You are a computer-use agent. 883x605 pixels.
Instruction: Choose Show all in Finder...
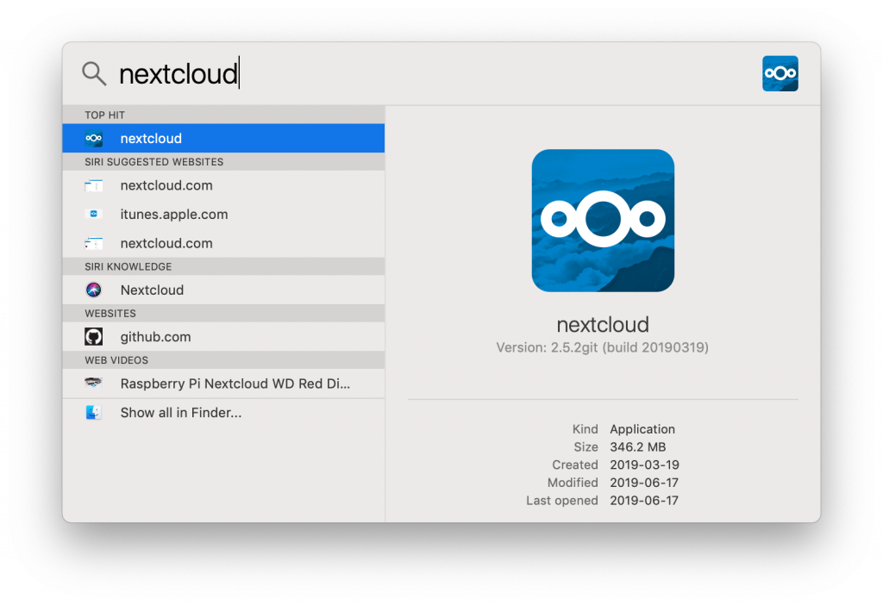(x=180, y=413)
